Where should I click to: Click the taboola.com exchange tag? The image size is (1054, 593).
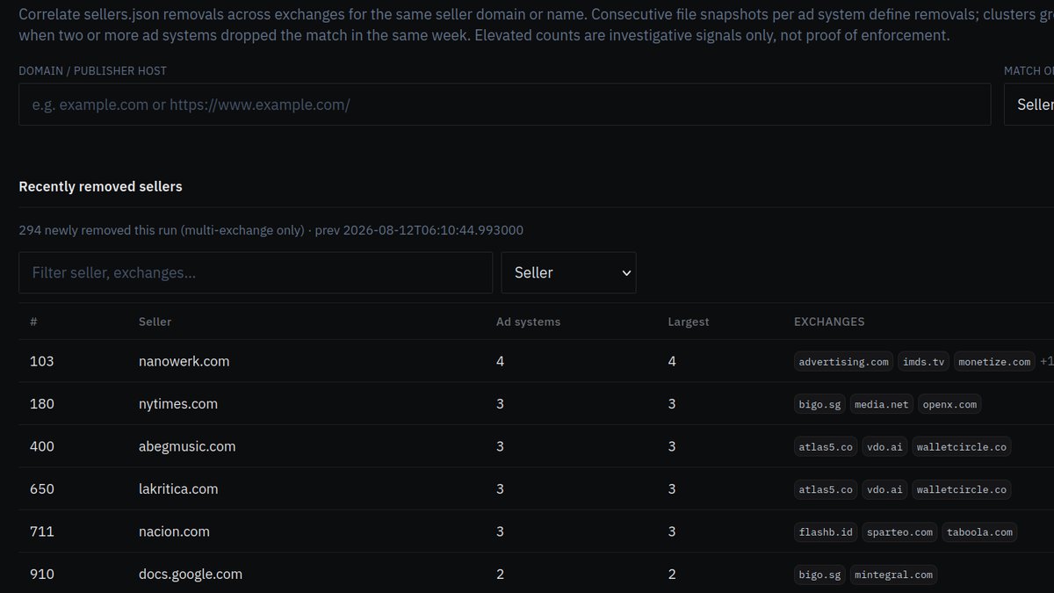(x=979, y=532)
